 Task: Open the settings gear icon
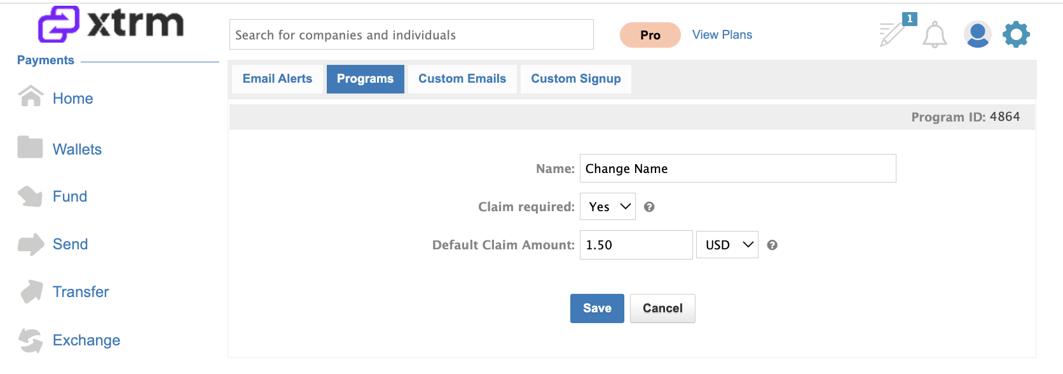pyautogui.click(x=1016, y=34)
